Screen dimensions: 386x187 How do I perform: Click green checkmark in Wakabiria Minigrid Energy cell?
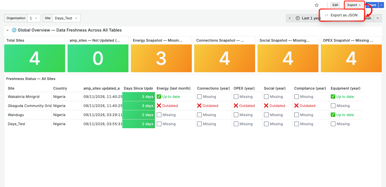tap(159, 96)
